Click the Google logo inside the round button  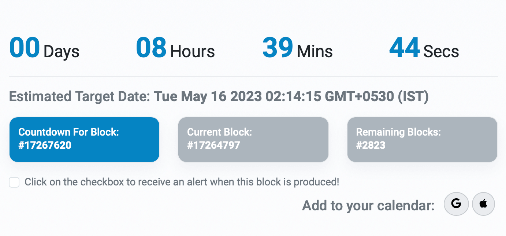click(x=456, y=204)
